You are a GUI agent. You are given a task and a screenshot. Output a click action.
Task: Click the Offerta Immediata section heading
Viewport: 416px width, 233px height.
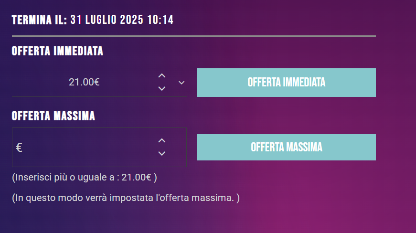point(57,51)
